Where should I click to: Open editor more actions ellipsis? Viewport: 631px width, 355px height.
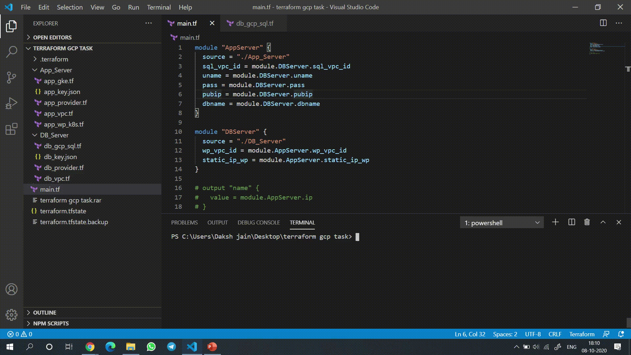619,23
